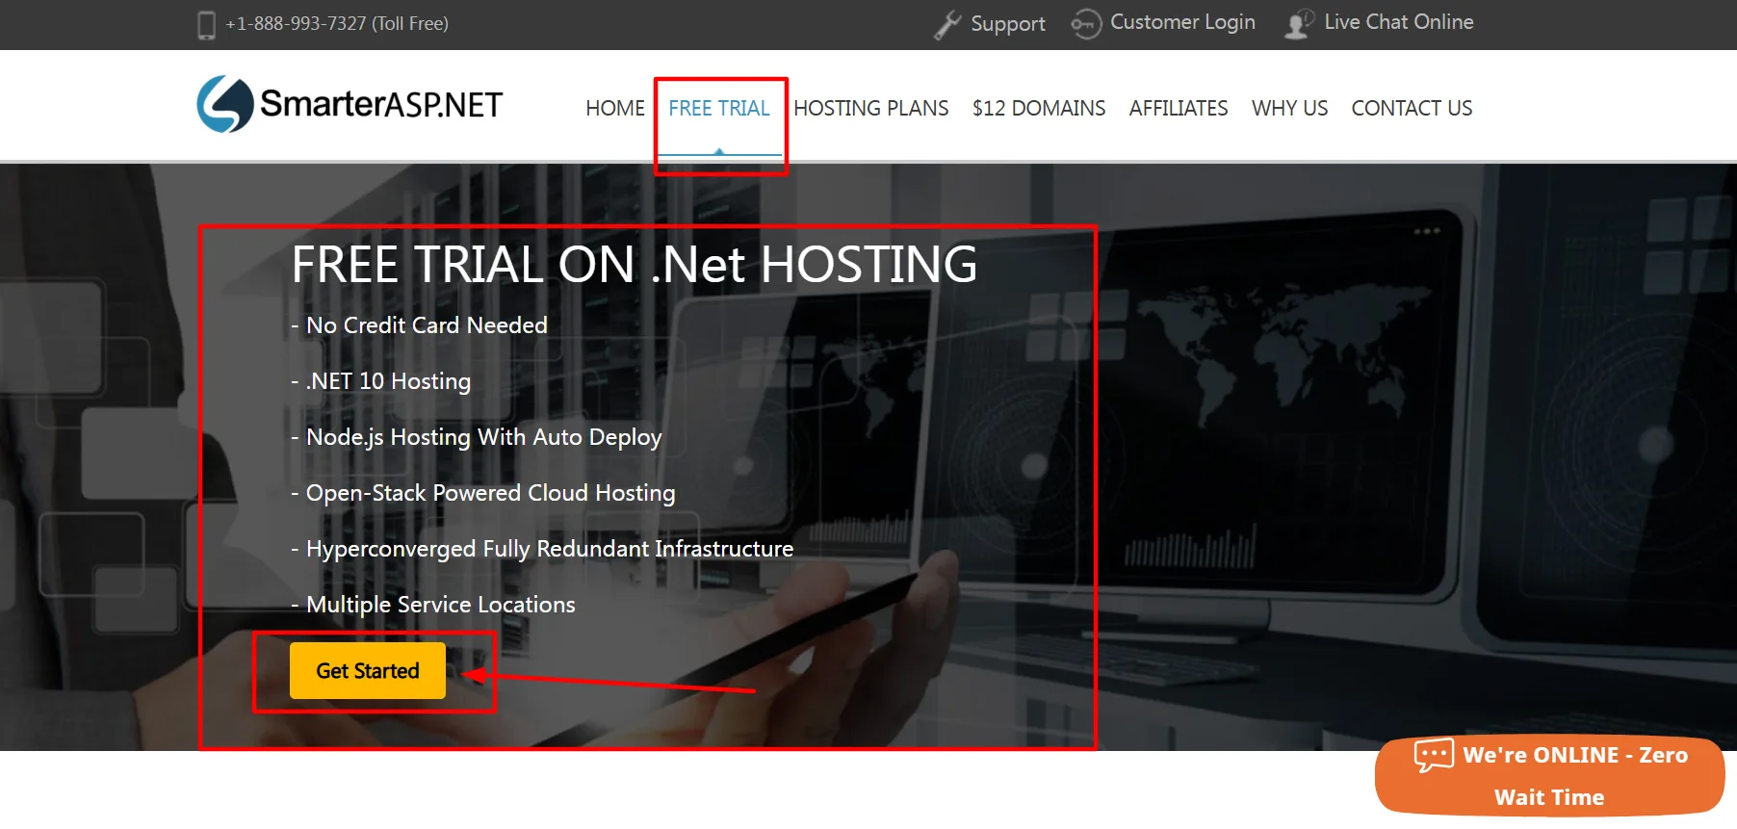Click the SmarterASP.NET logo
The height and width of the screenshot is (829, 1737).
[350, 104]
